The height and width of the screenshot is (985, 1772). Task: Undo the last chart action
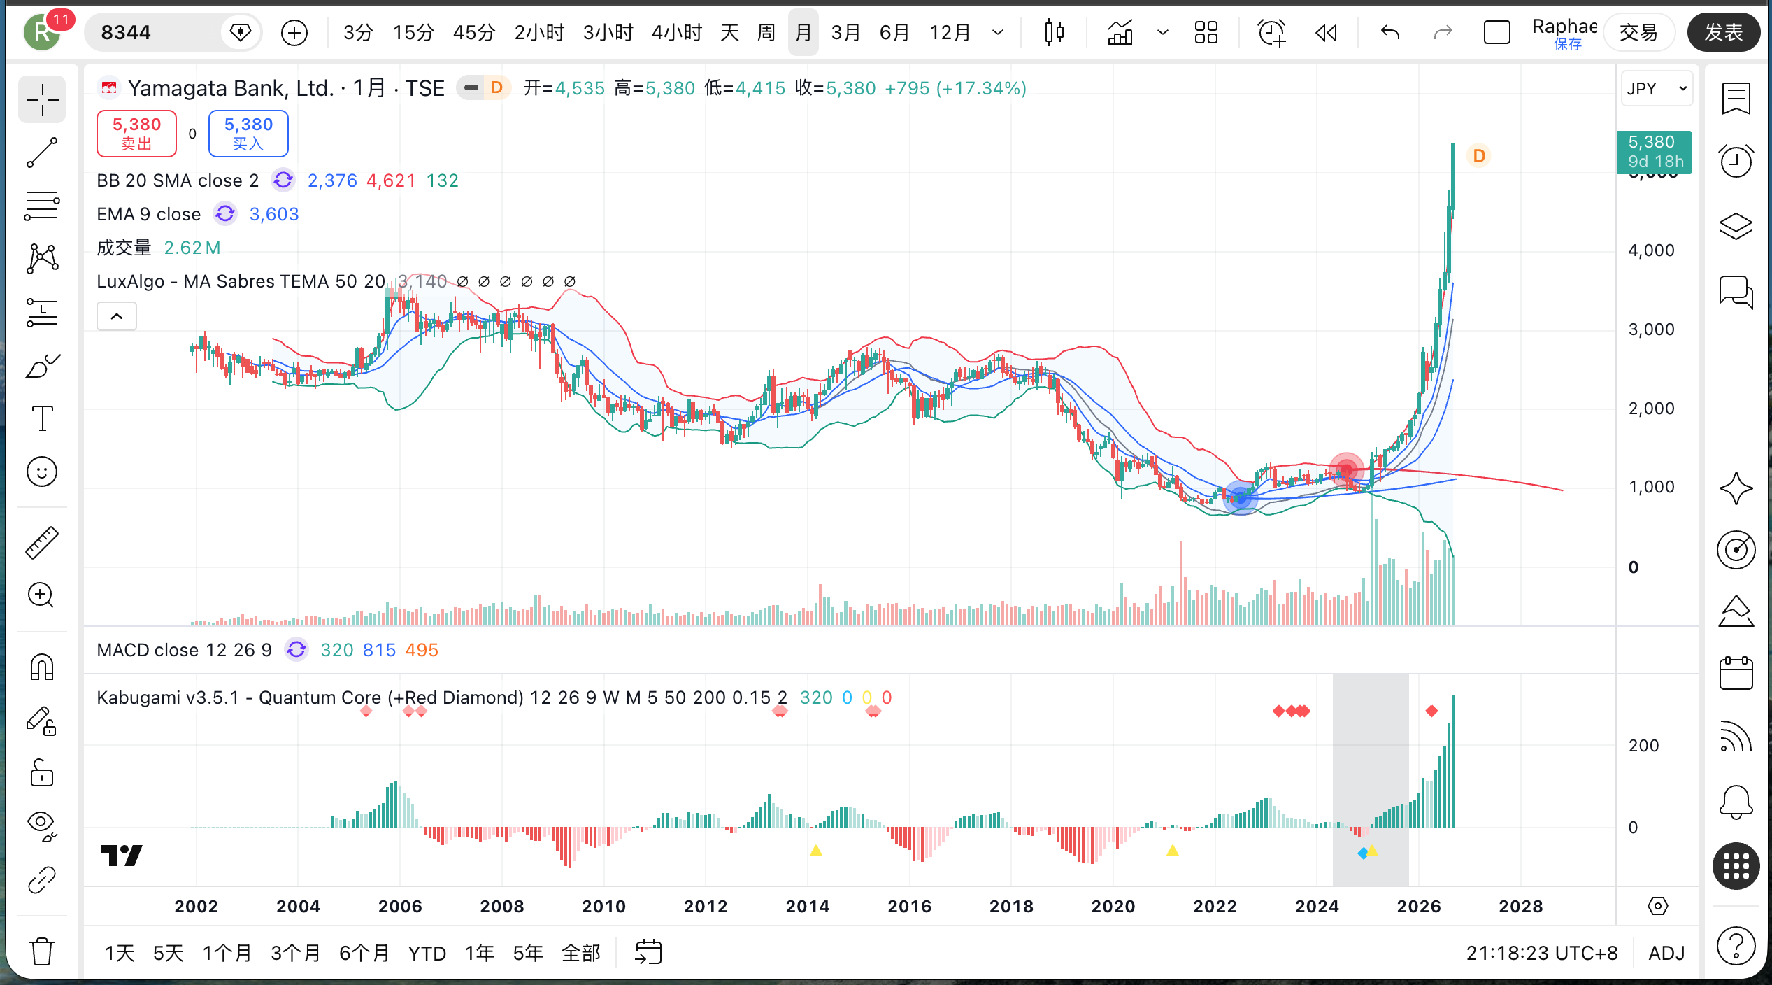coord(1390,32)
